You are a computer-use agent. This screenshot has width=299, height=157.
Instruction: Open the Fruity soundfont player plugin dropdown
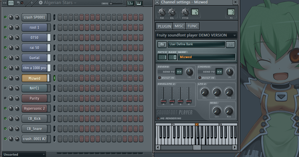click(x=234, y=35)
